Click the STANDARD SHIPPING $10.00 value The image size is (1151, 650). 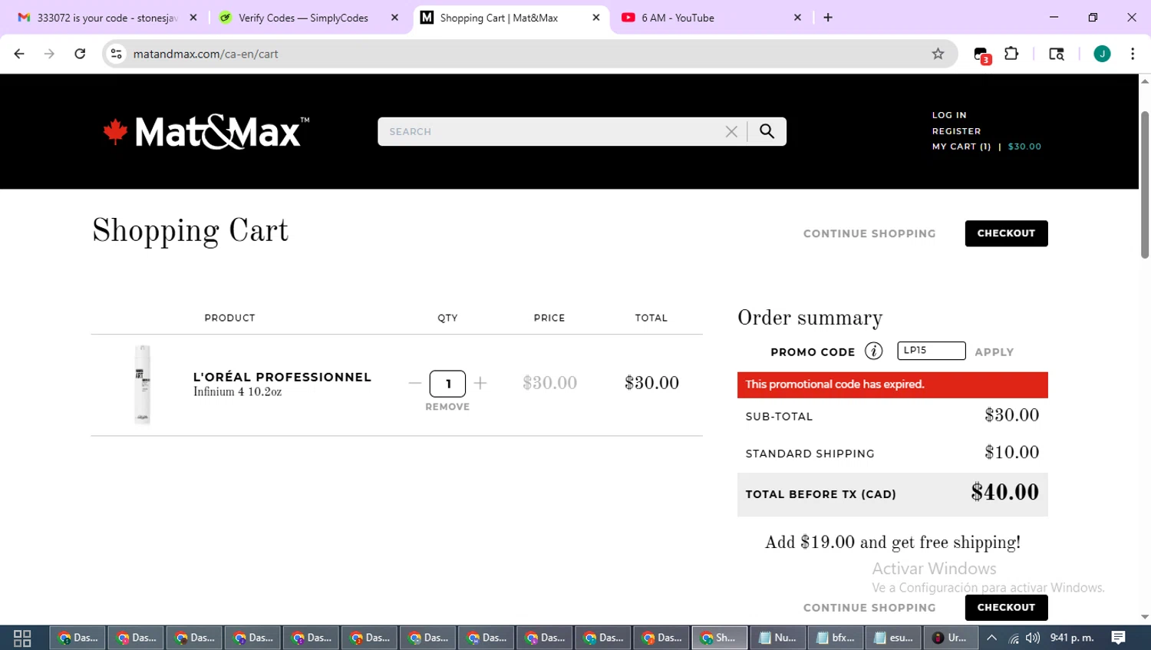tap(1012, 453)
